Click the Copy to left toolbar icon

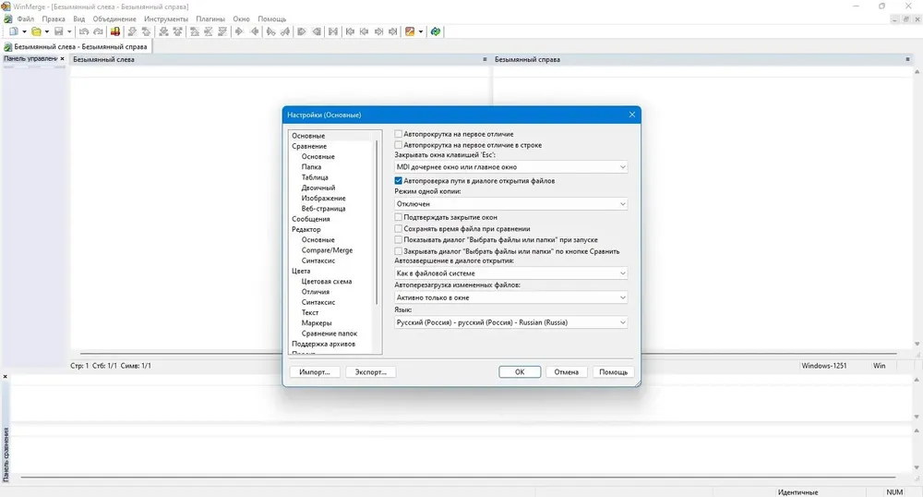pyautogui.click(x=255, y=31)
